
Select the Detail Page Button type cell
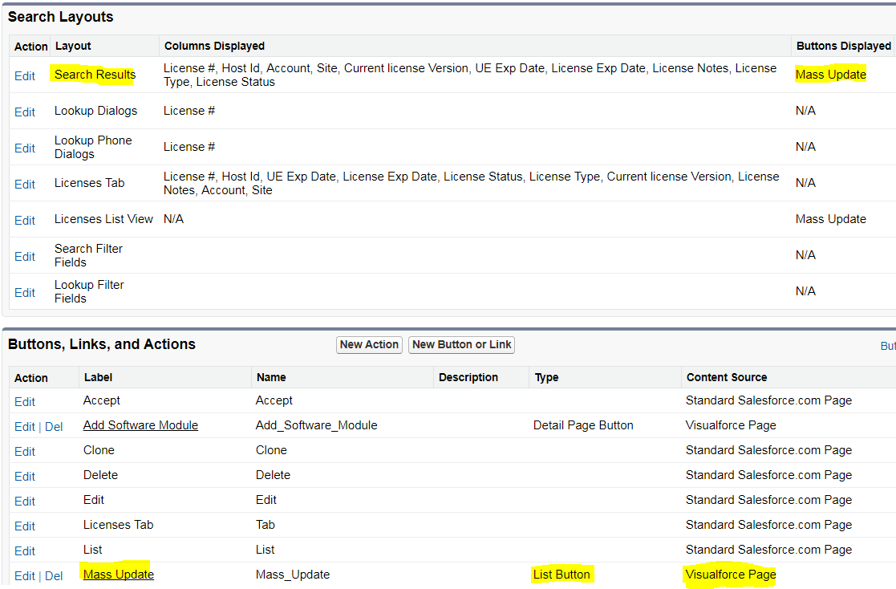pos(583,425)
